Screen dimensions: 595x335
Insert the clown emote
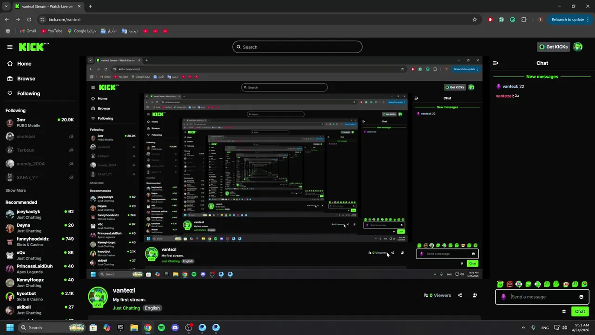pyautogui.click(x=566, y=284)
